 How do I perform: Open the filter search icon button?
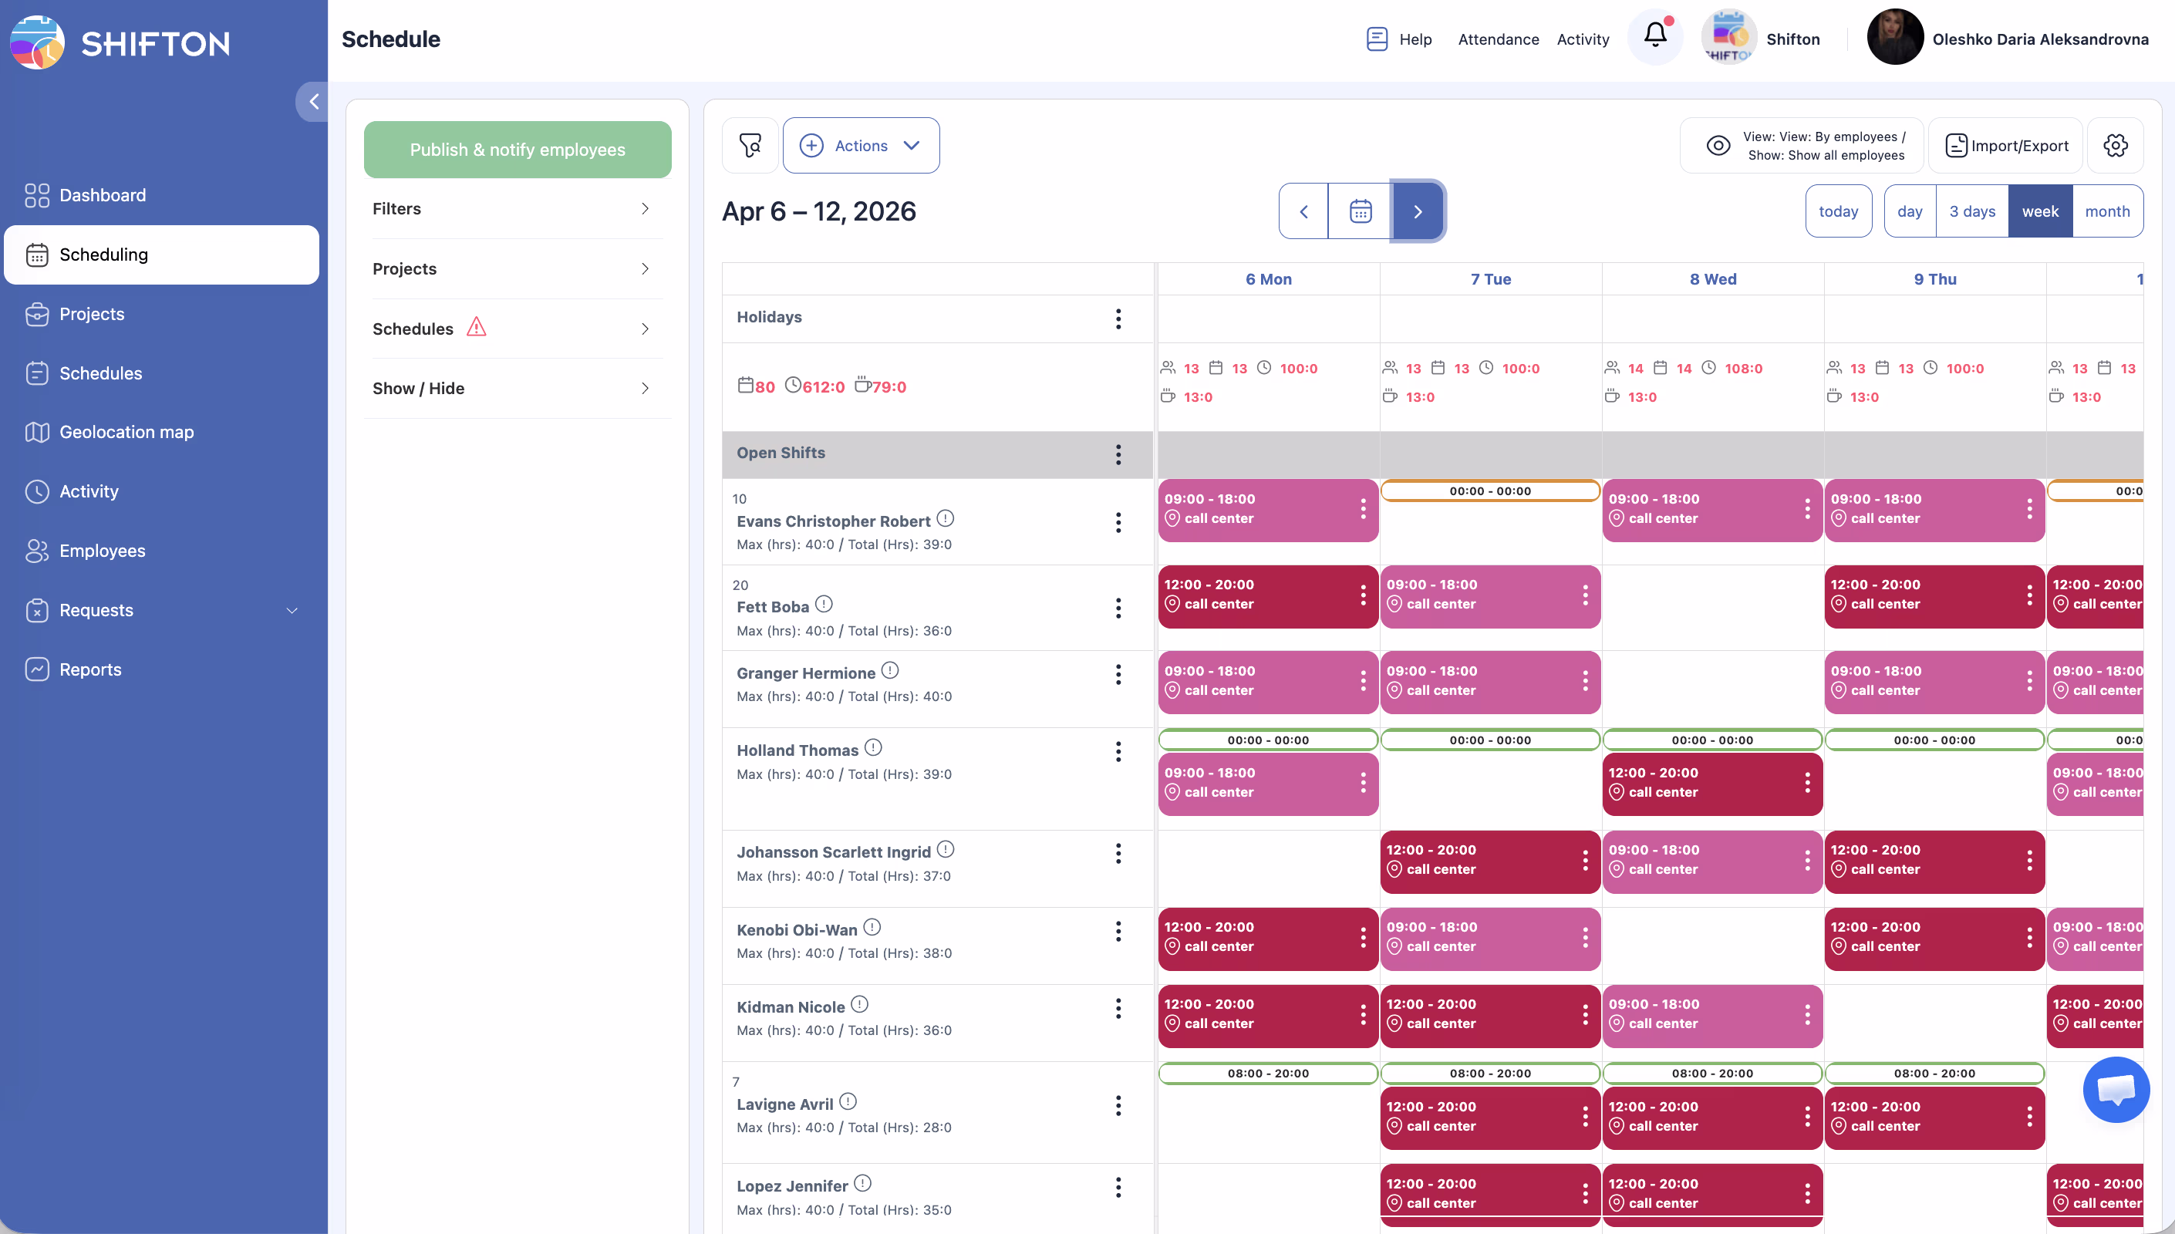[750, 146]
